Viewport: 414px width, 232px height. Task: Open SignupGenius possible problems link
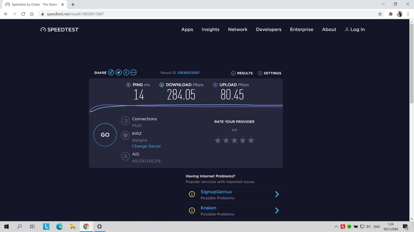coord(216,192)
